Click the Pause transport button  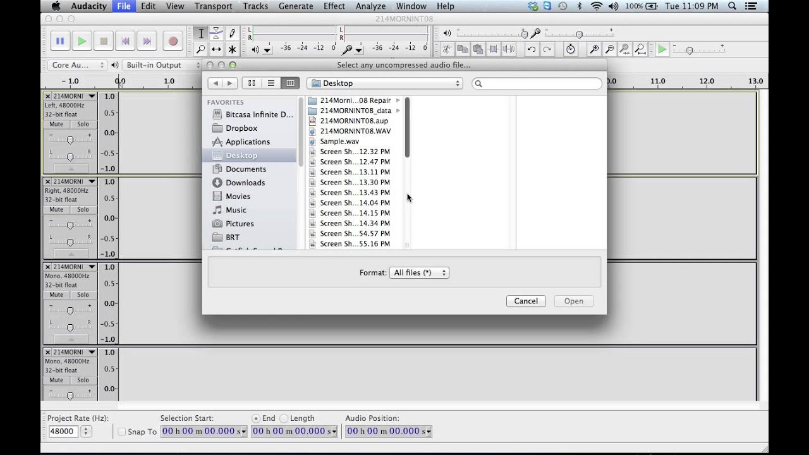pyautogui.click(x=60, y=41)
